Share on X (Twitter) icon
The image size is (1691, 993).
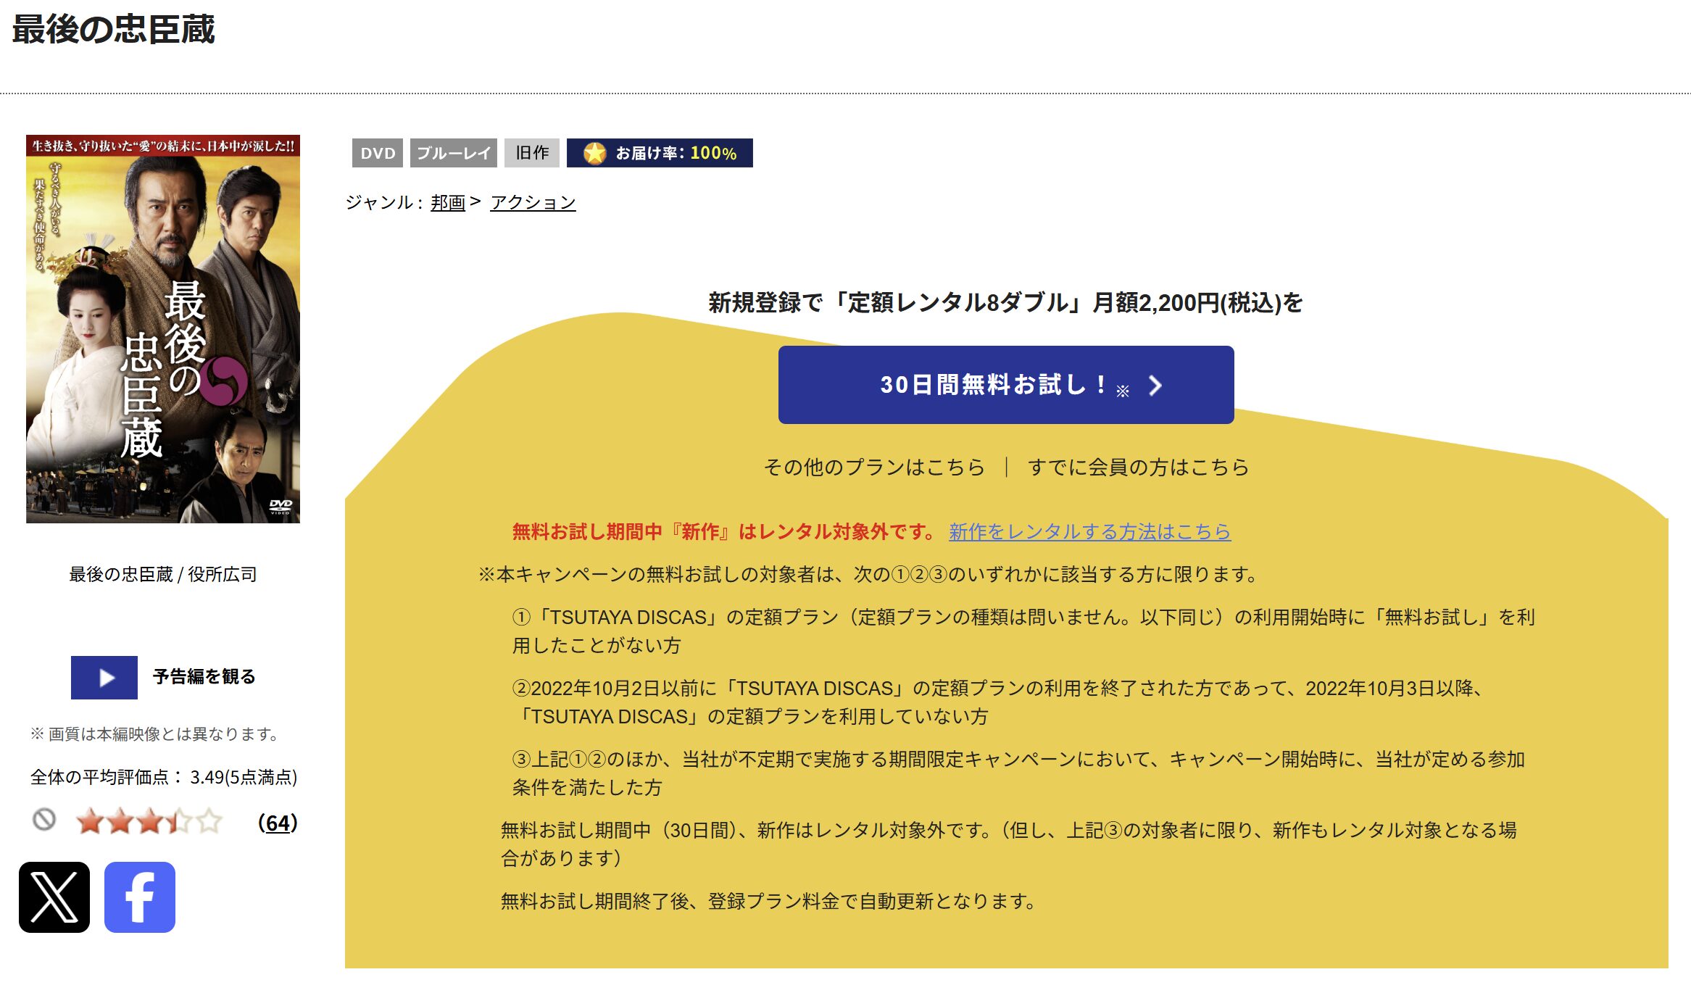(54, 897)
